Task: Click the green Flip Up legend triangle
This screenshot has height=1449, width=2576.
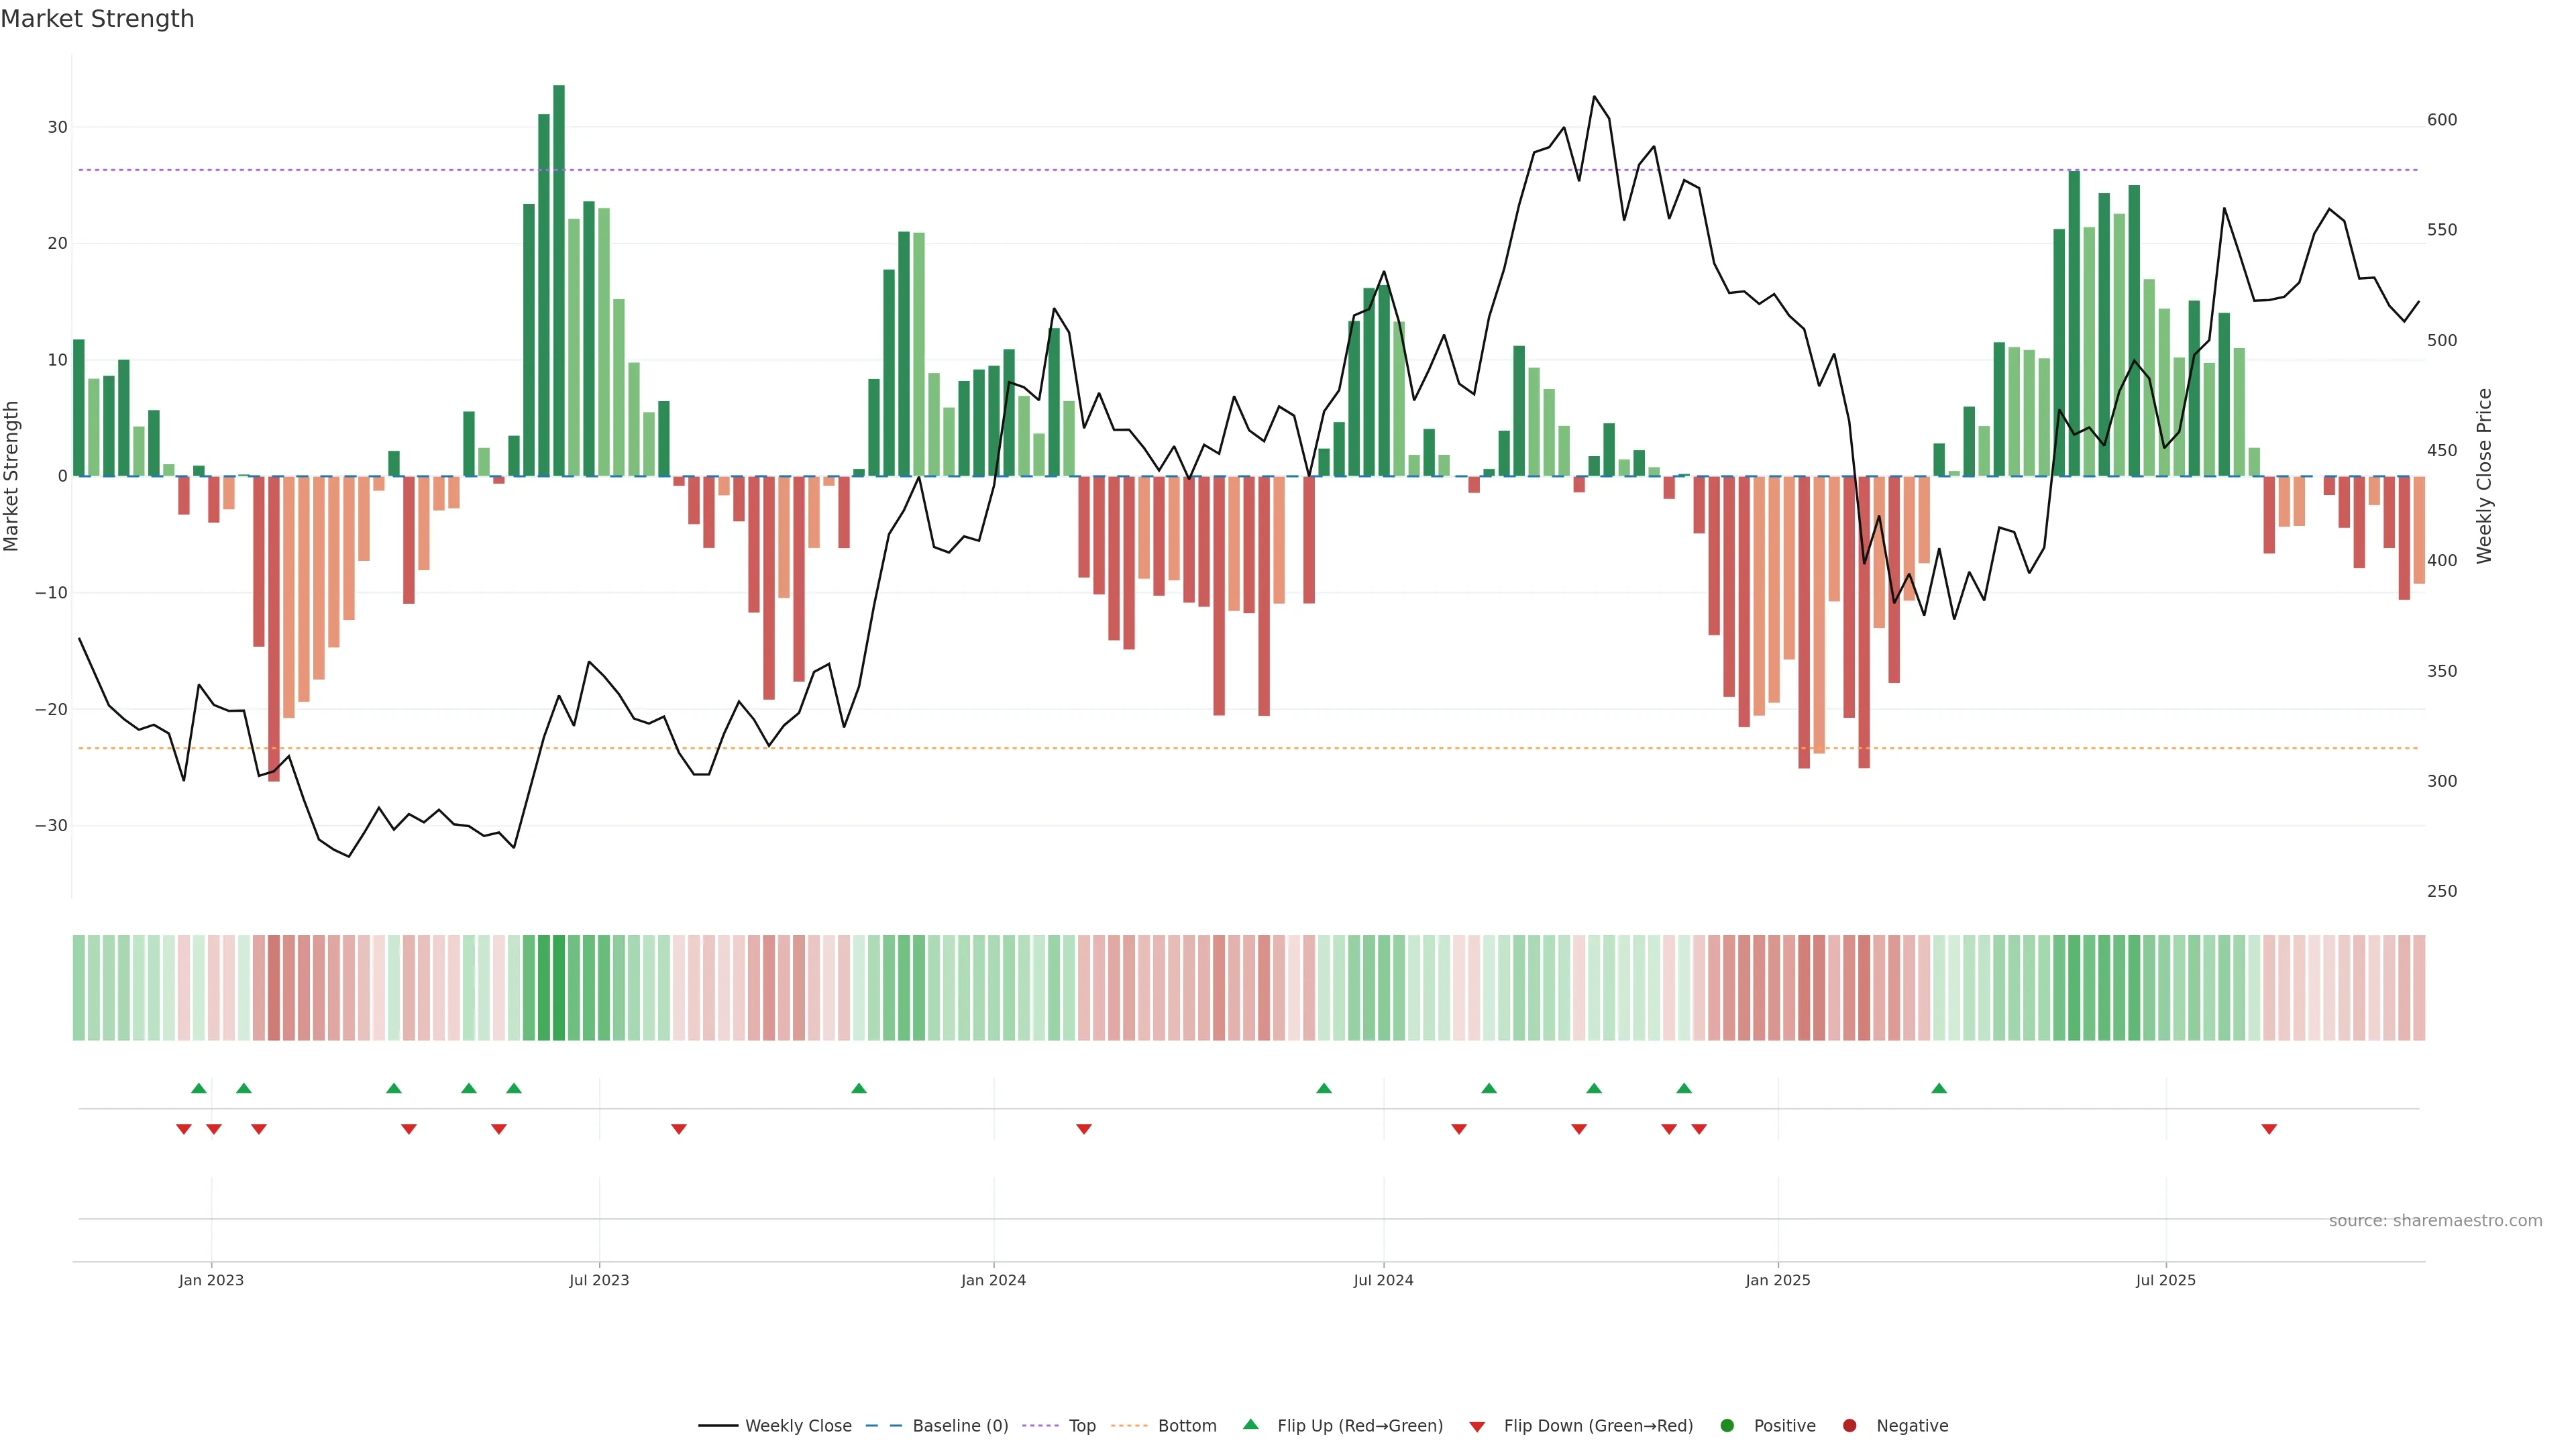Action: pyautogui.click(x=1250, y=1425)
